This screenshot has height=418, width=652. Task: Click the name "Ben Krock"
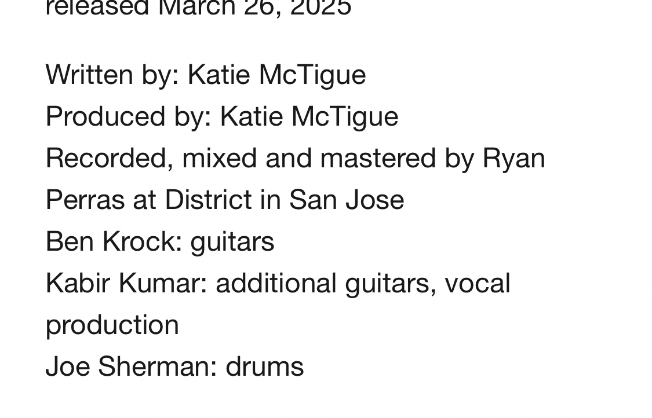(x=110, y=241)
